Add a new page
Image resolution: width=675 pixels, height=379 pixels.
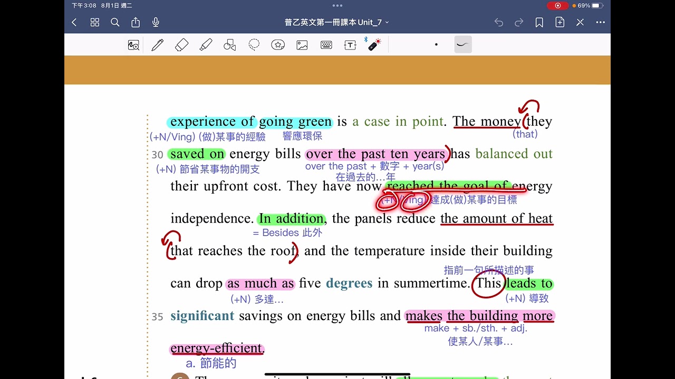pos(560,22)
